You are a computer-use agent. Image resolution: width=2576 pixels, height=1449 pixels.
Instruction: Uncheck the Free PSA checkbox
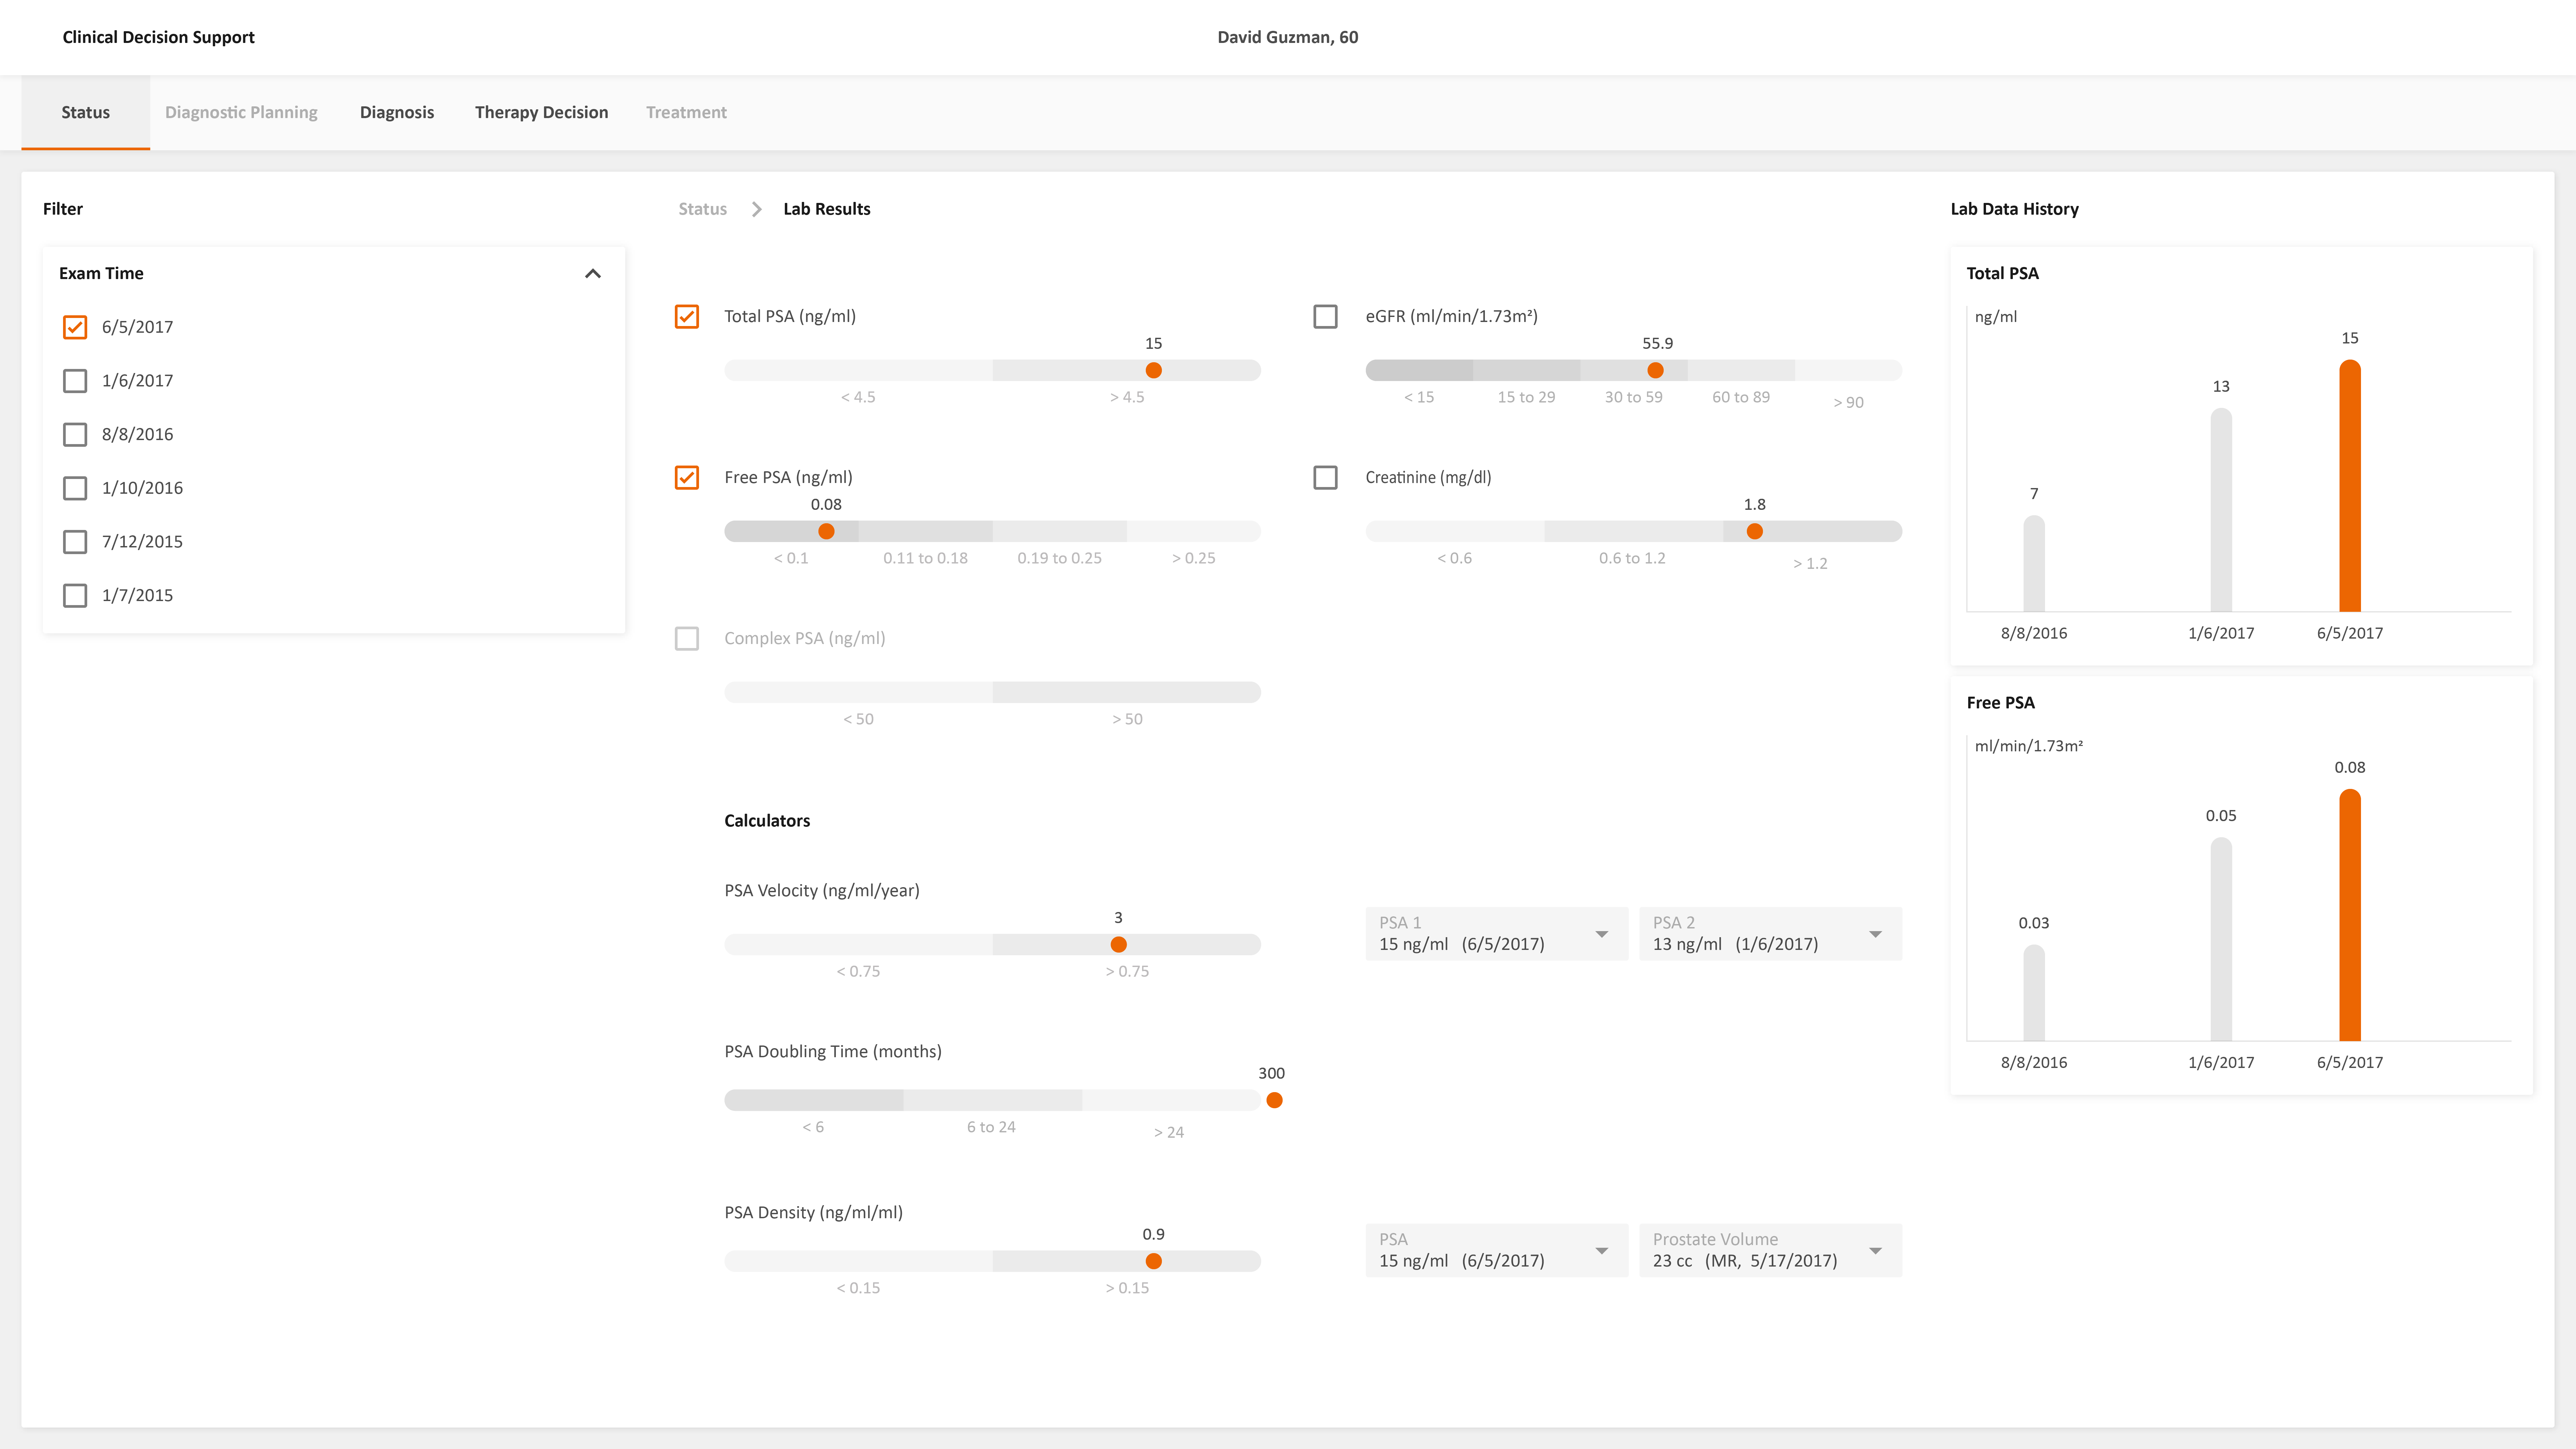(687, 477)
